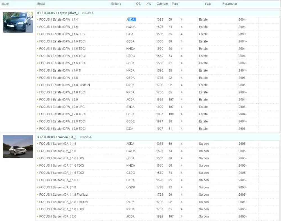
Task: Select engine code HHDA in Saloon 1.6 TDCi row
Action: point(130,166)
